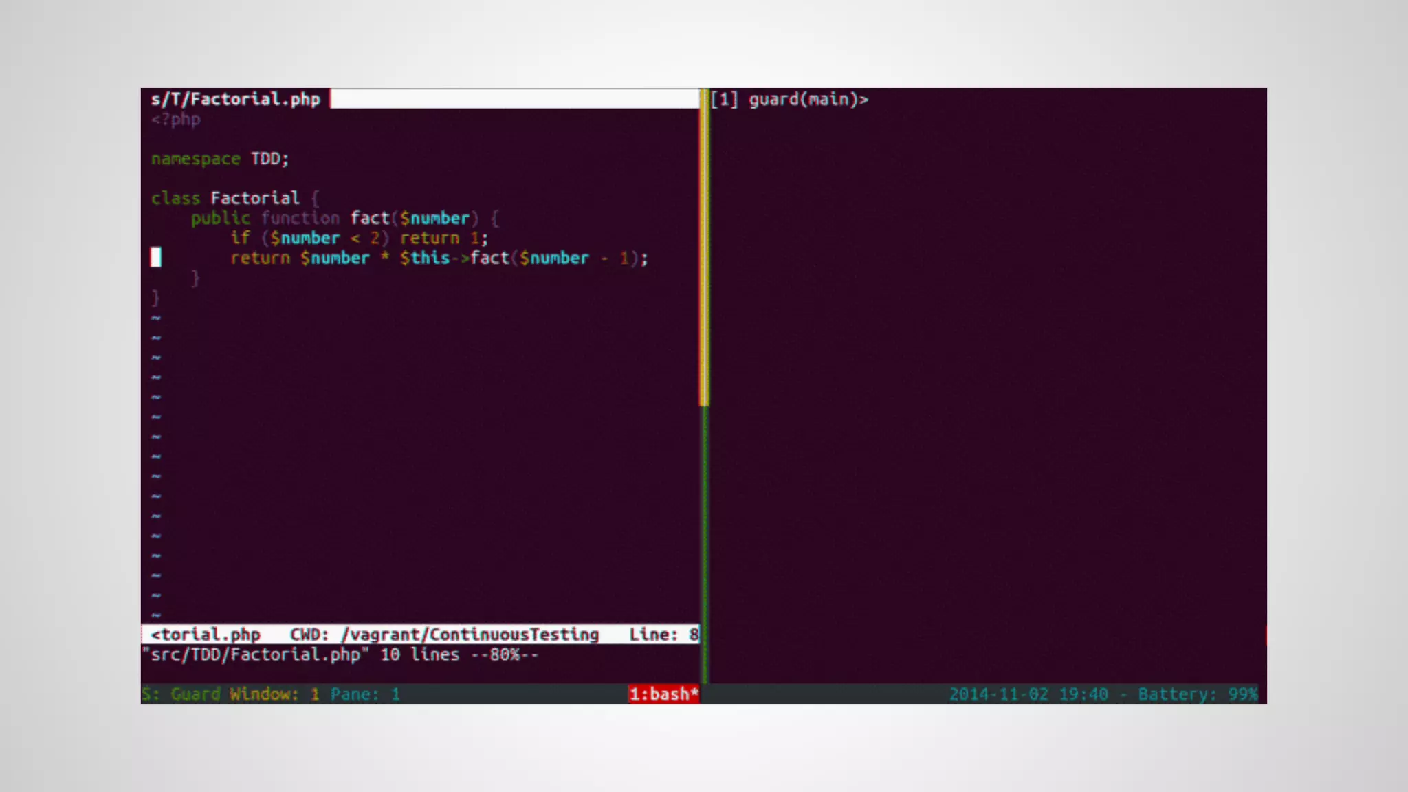Click the 'Pane: 1' indicator in tmux bar
1408x792 pixels.
[x=364, y=694]
